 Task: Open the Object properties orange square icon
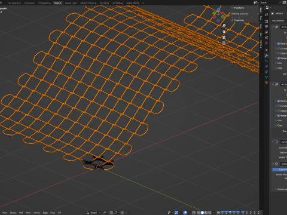click(267, 50)
